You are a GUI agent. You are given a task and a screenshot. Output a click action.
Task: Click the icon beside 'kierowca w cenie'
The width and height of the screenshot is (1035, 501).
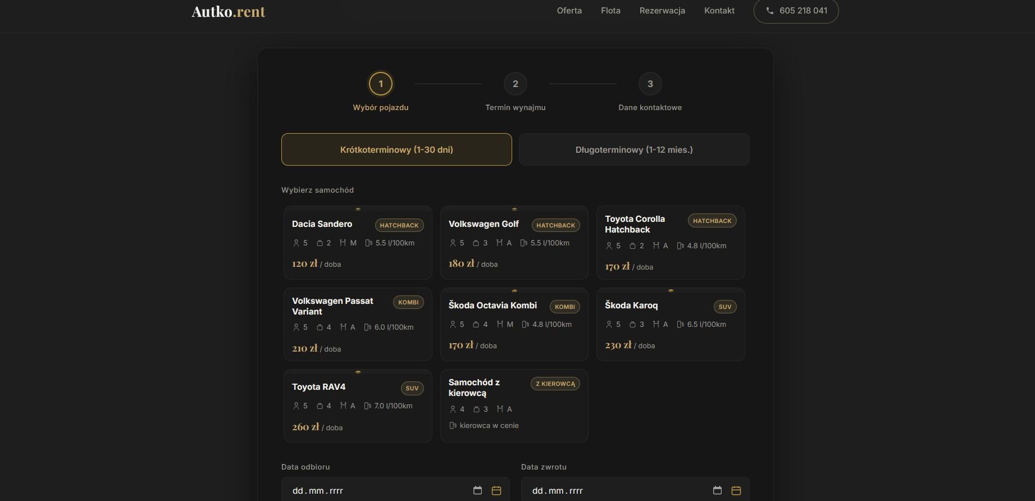click(x=453, y=426)
